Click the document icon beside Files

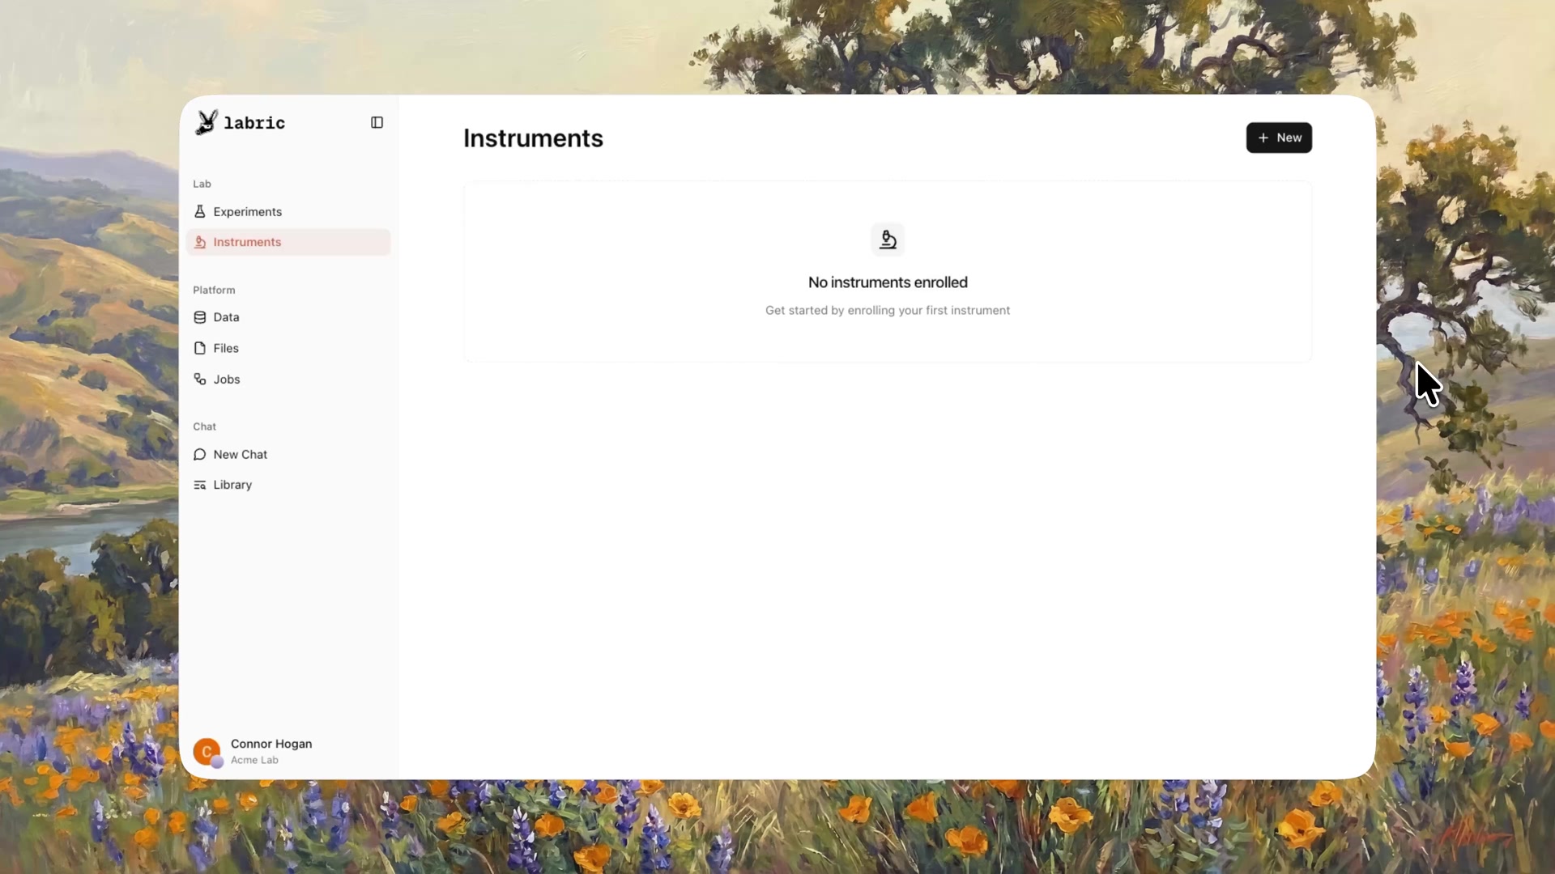pos(200,348)
